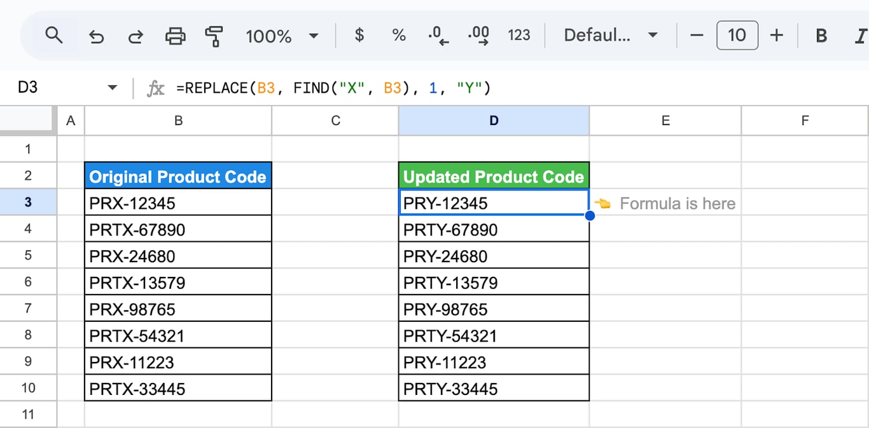The height and width of the screenshot is (428, 869).
Task: Select cell containing PRY-24680
Action: click(x=494, y=256)
